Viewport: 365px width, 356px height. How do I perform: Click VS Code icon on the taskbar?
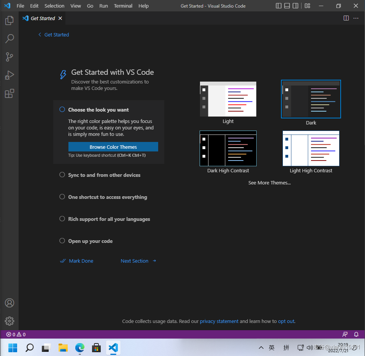click(113, 348)
